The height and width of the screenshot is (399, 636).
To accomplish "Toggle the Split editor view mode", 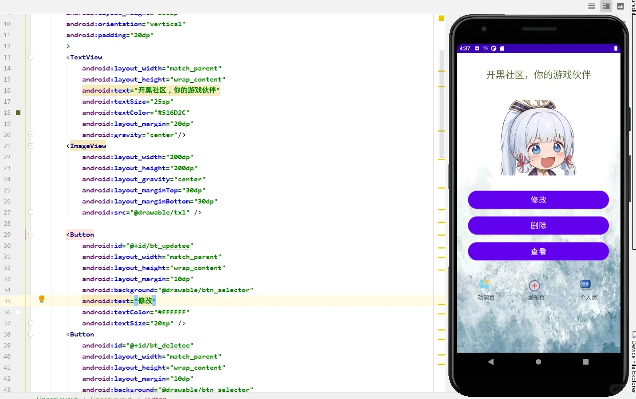I will point(605,6).
